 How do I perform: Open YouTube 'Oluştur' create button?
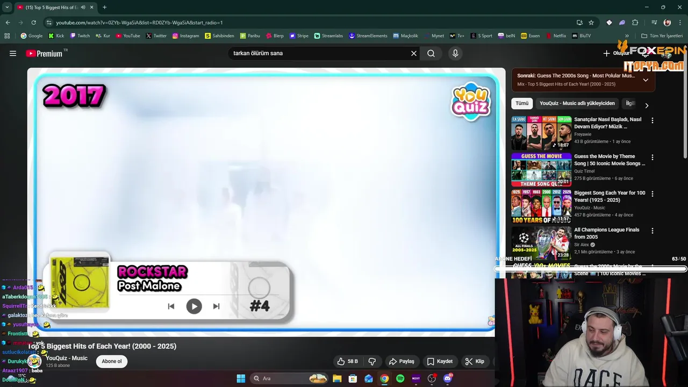point(617,53)
